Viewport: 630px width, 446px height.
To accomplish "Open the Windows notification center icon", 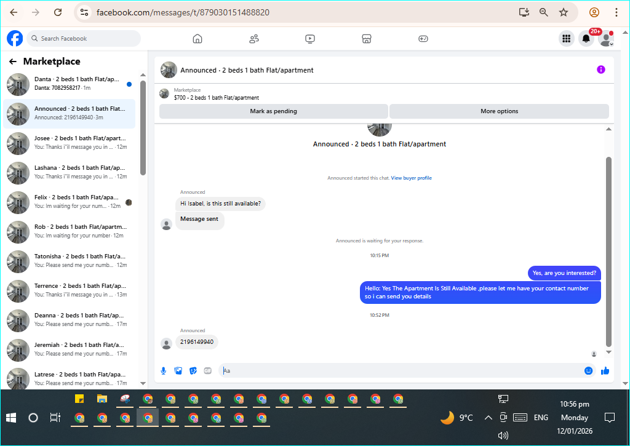I will point(610,418).
